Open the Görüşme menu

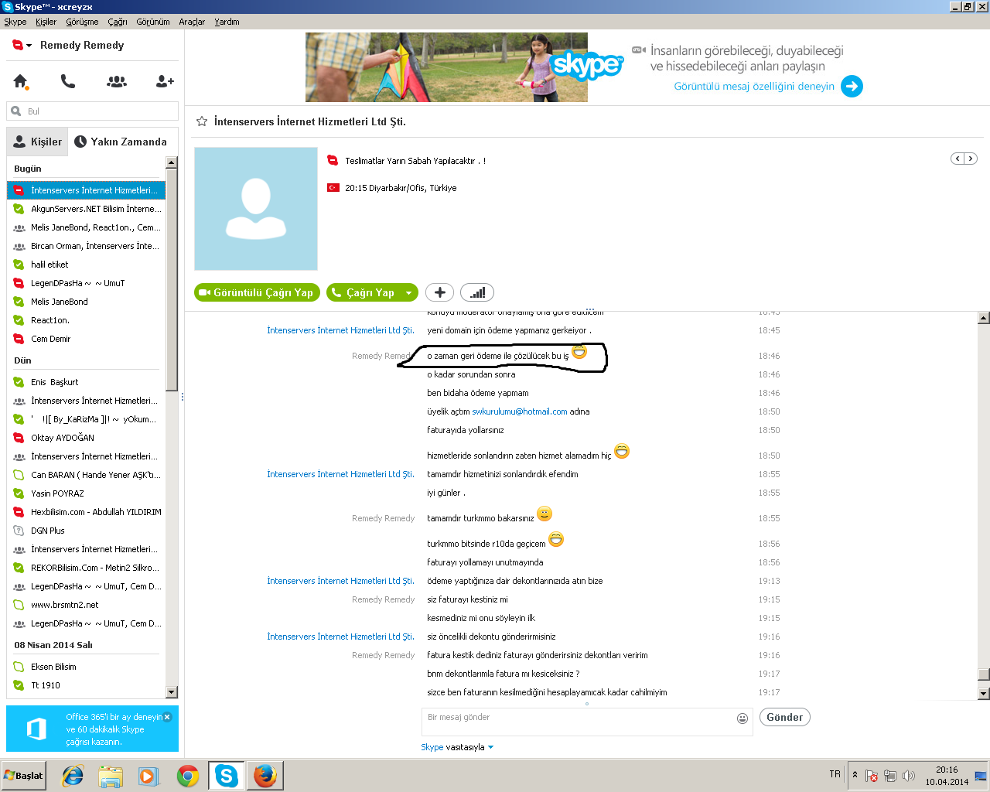82,22
